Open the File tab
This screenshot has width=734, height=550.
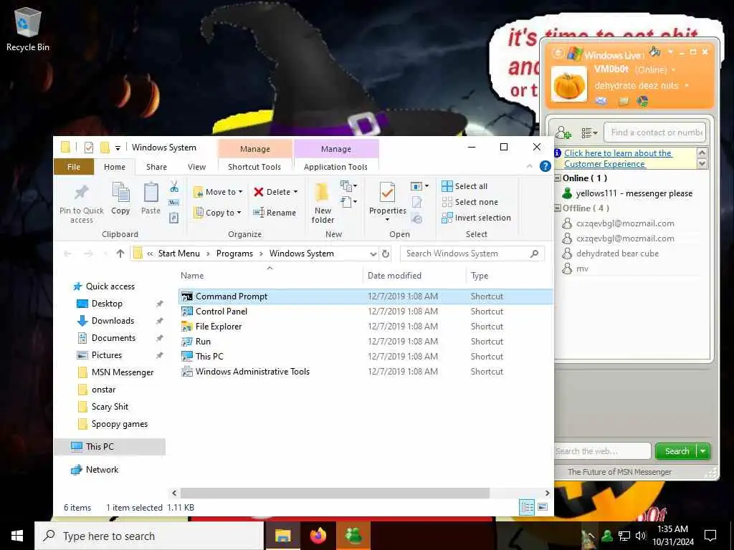click(x=74, y=167)
